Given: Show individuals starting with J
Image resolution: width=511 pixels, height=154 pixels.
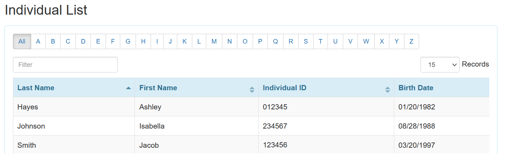Looking at the screenshot, I should click(x=170, y=41).
